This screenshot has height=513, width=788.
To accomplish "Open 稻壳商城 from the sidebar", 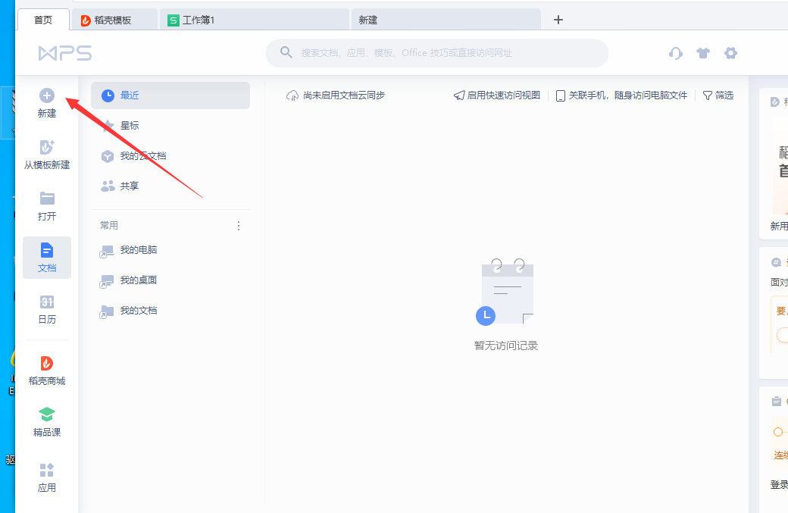I will point(47,364).
